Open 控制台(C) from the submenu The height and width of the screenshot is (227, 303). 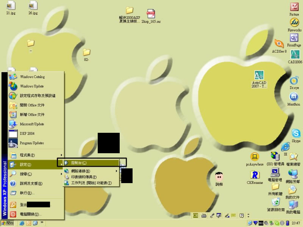pos(91,163)
